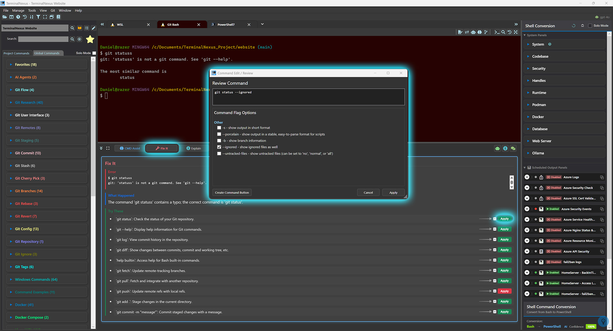The width and height of the screenshot is (613, 331).
Task: Toggle Solo Mode in Shell Conversion panel
Action: pyautogui.click(x=590, y=26)
